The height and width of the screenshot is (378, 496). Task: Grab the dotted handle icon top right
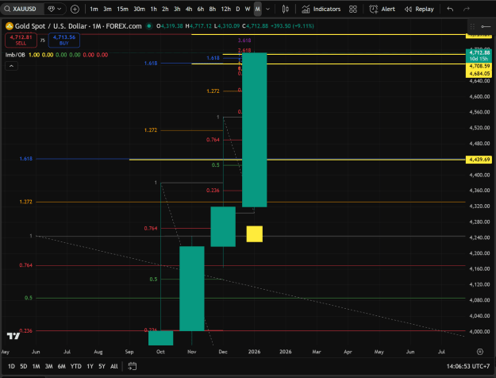[x=472, y=26]
